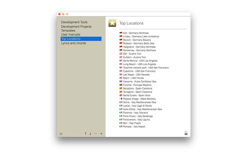Screen dimensions: 247x154
Task: Click the US flag beside Las Vegas
Action: tap(121, 74)
